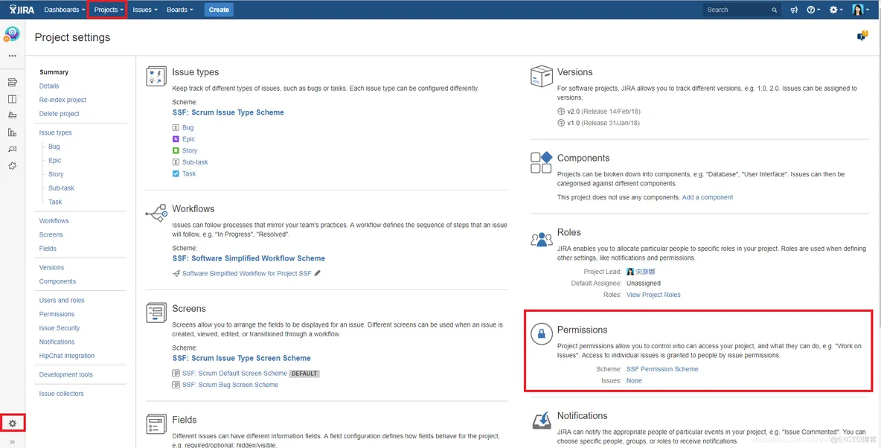Select Issue types in settings sidebar
The image size is (881, 448).
(x=56, y=132)
